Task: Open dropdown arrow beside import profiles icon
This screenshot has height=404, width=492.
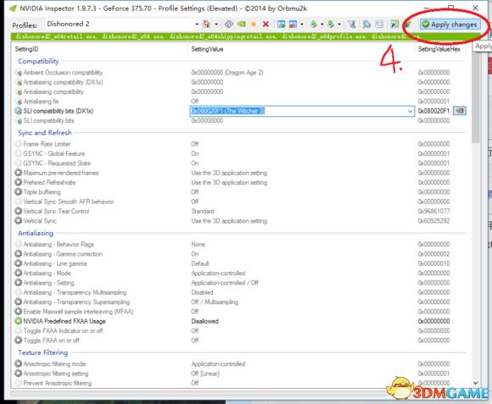Action: pos(339,24)
